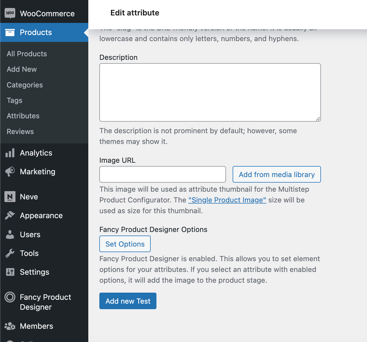Open Tags submenu item

click(14, 100)
